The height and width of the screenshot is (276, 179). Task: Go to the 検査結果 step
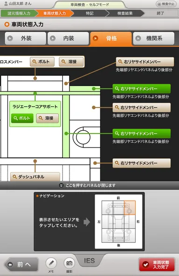pos(125,14)
